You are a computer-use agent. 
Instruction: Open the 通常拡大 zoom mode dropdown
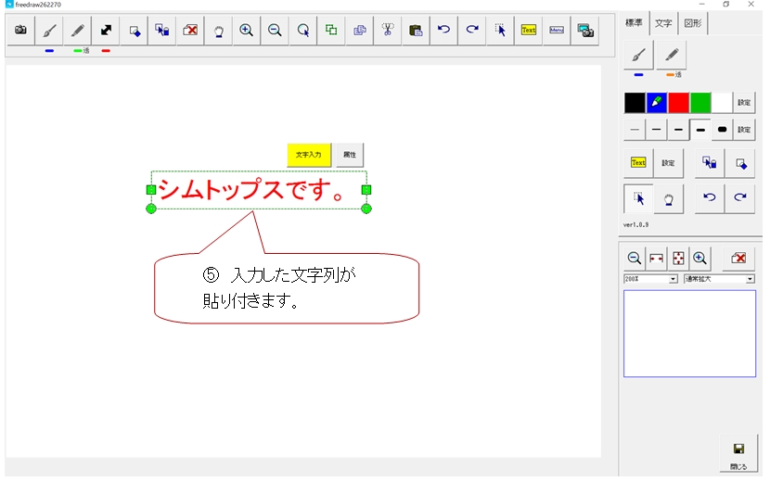click(x=719, y=279)
